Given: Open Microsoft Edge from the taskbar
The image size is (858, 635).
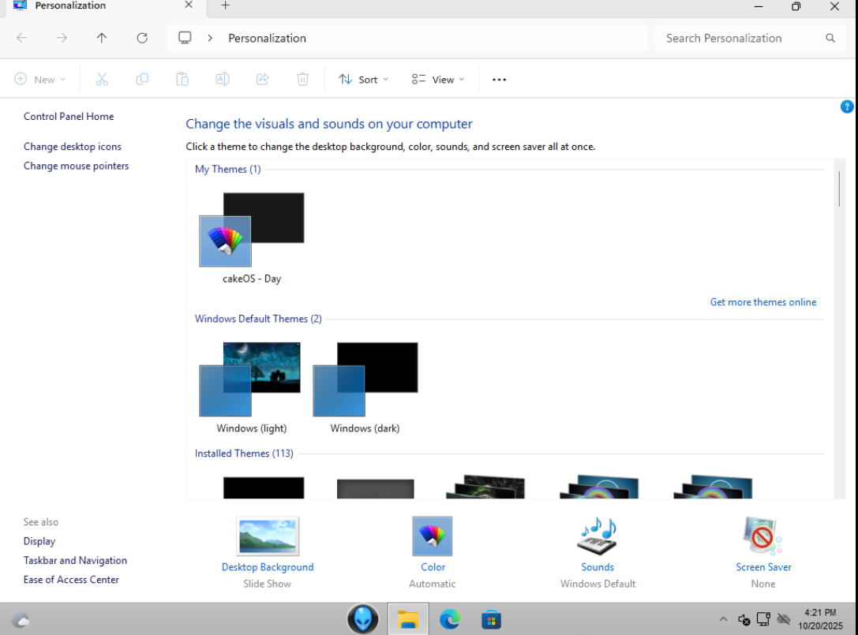Looking at the screenshot, I should [x=450, y=619].
